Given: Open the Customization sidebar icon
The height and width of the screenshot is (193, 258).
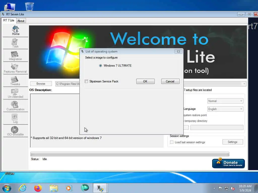Looking at the screenshot, I should coord(15,106).
